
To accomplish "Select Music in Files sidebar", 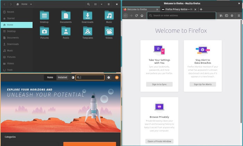I will [17, 51].
